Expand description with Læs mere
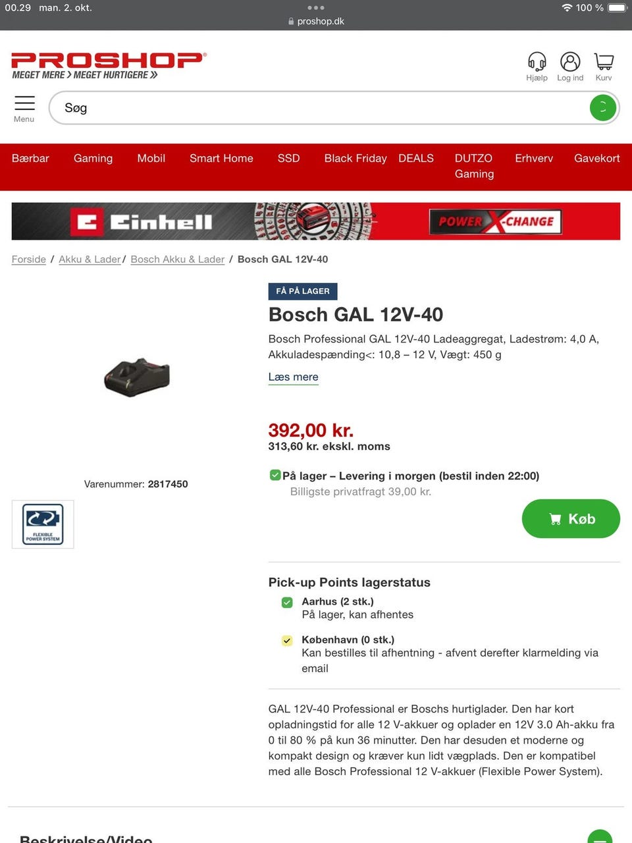Image resolution: width=632 pixels, height=843 pixels. click(x=293, y=377)
